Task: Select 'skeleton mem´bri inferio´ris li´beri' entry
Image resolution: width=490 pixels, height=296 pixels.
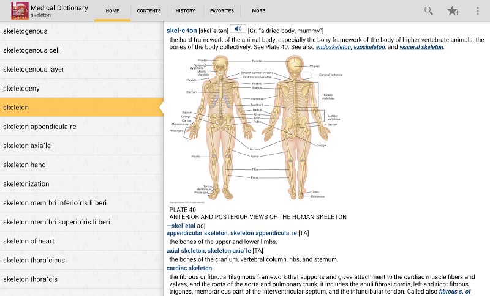Action: pyautogui.click(x=81, y=203)
